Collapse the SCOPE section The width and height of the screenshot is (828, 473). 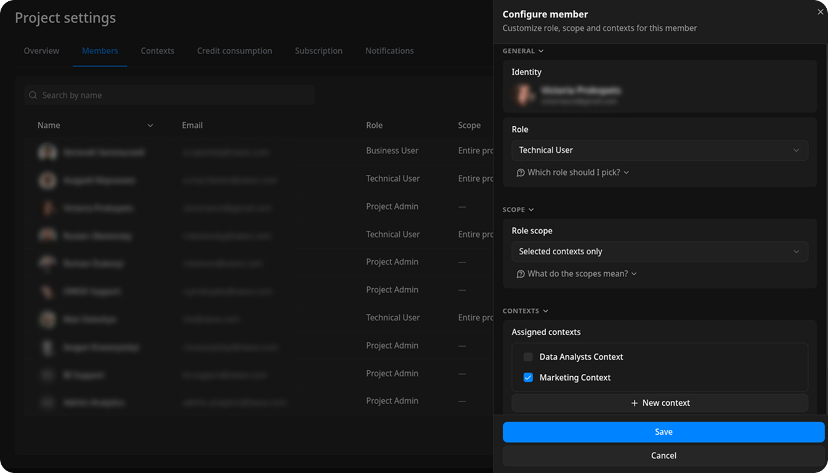coord(518,209)
